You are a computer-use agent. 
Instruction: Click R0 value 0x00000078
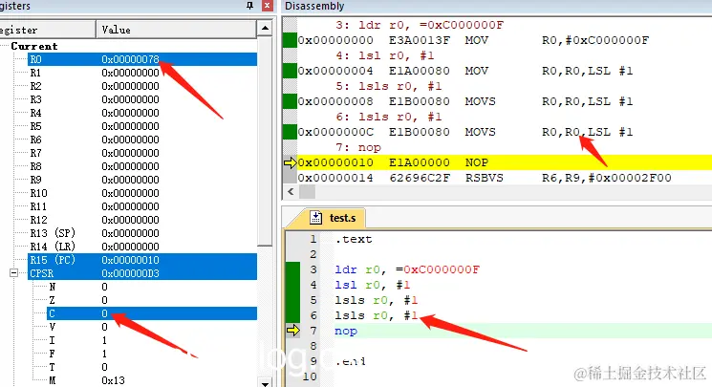[x=130, y=59]
